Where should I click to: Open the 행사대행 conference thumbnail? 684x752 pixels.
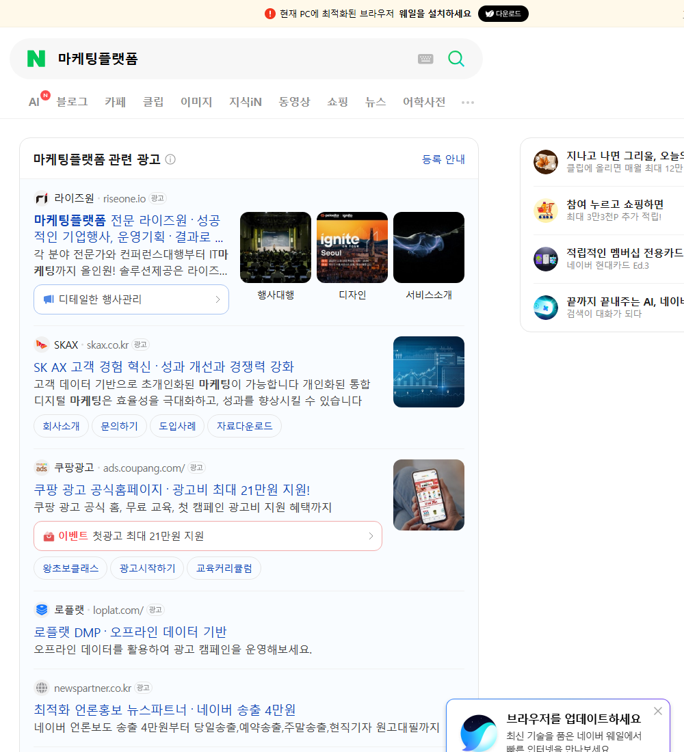click(276, 247)
